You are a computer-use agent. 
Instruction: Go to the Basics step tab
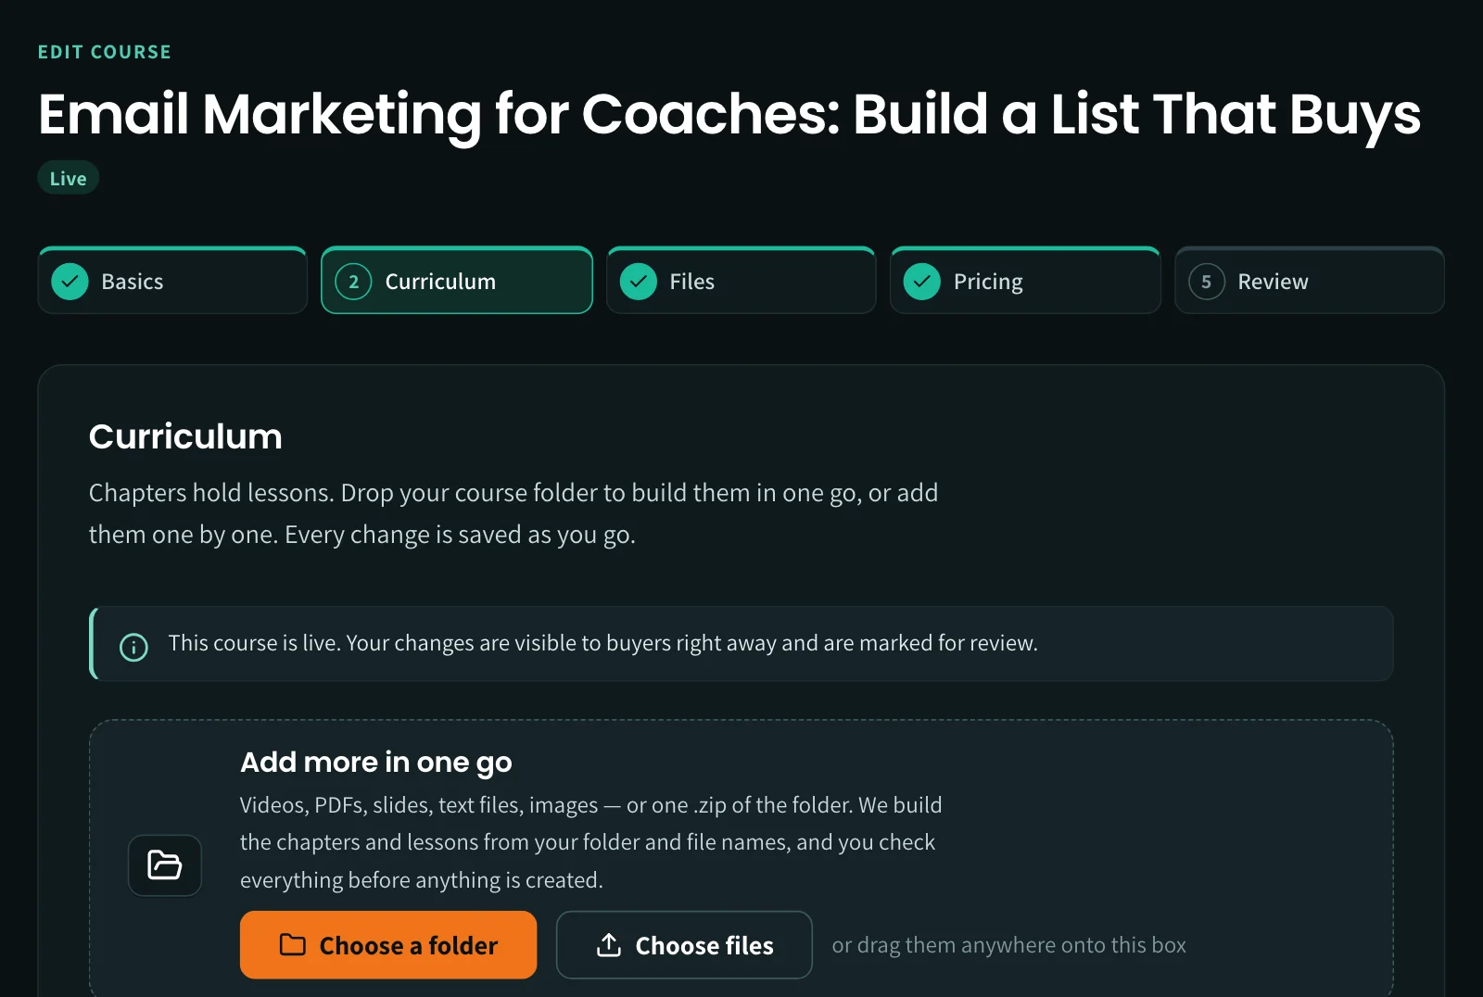click(172, 280)
